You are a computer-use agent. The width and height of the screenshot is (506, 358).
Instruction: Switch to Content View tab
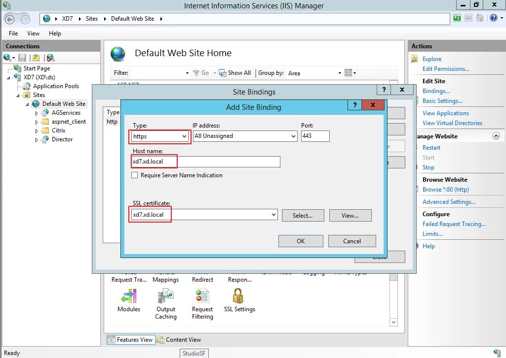tap(179, 340)
